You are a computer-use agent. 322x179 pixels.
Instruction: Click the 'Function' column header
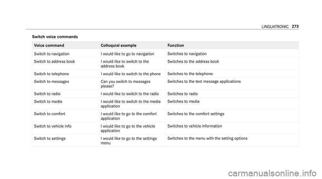(175, 45)
